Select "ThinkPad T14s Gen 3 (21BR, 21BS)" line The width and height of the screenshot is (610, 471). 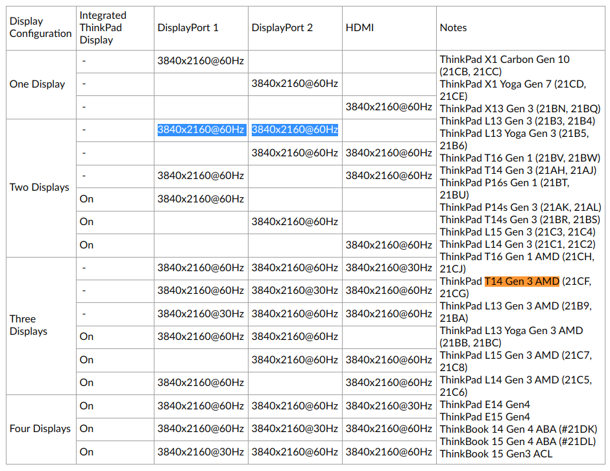pyautogui.click(x=520, y=220)
